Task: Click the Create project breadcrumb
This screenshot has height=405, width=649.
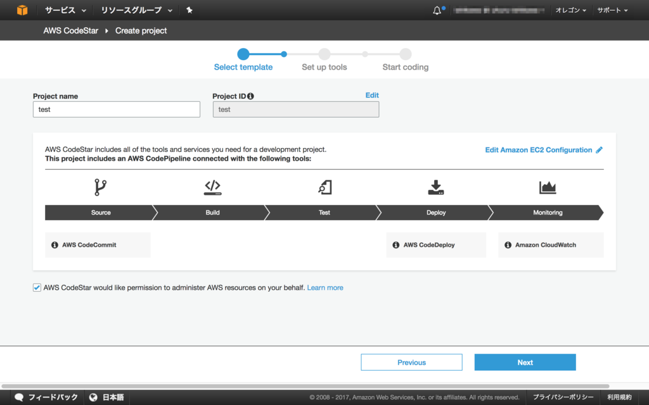Action: click(x=141, y=30)
